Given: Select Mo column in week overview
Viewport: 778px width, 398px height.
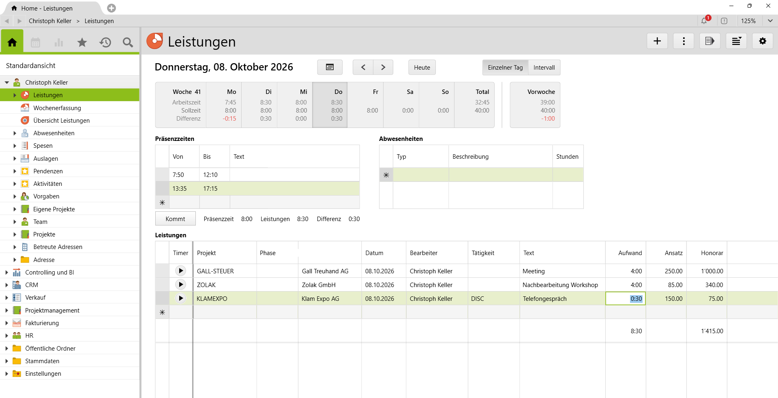Looking at the screenshot, I should coord(224,105).
